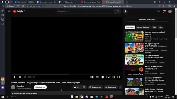This screenshot has width=177, height=99.
Task: Open the YouTube hamburger guide menu
Action: [x=9, y=12]
